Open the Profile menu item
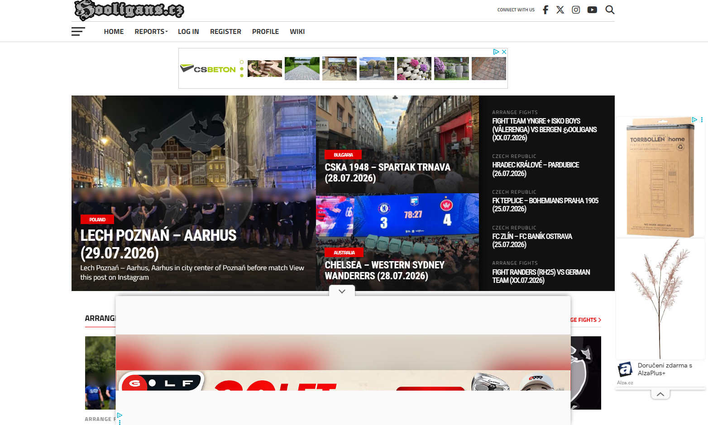Image resolution: width=708 pixels, height=425 pixels. (265, 32)
